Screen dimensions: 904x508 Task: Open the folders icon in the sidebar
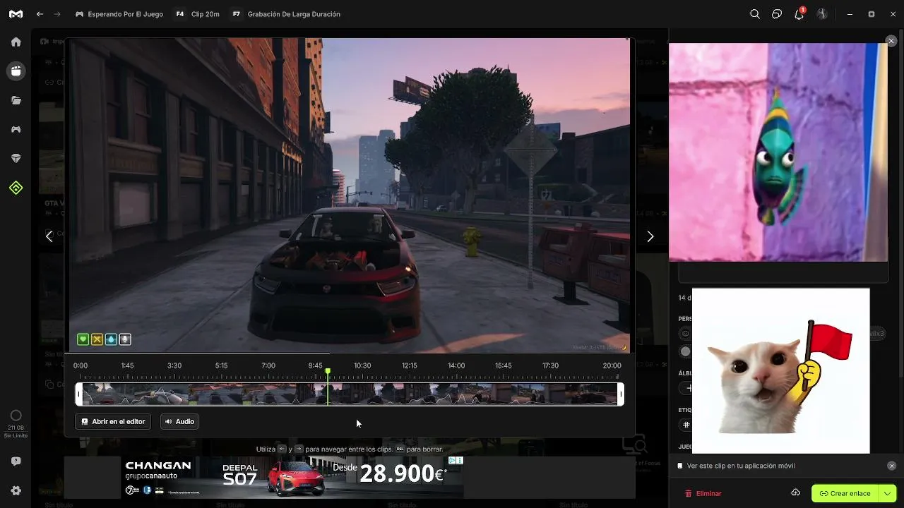pyautogui.click(x=16, y=100)
